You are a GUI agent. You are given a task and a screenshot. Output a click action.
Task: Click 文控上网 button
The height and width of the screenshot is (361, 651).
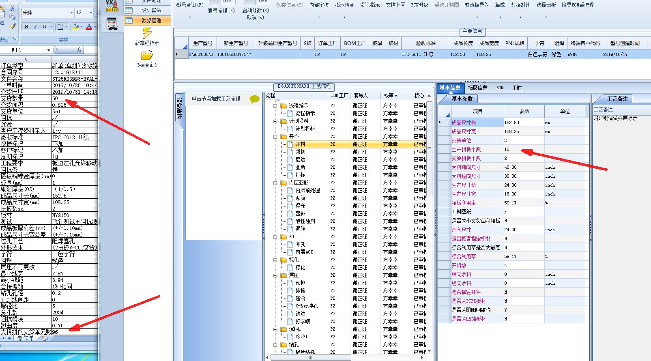[395, 5]
